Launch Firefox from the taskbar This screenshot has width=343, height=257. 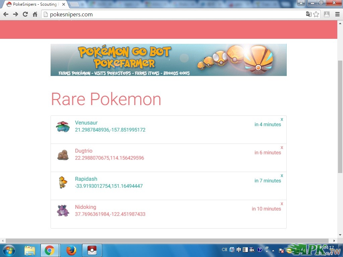pyautogui.click(x=71, y=250)
